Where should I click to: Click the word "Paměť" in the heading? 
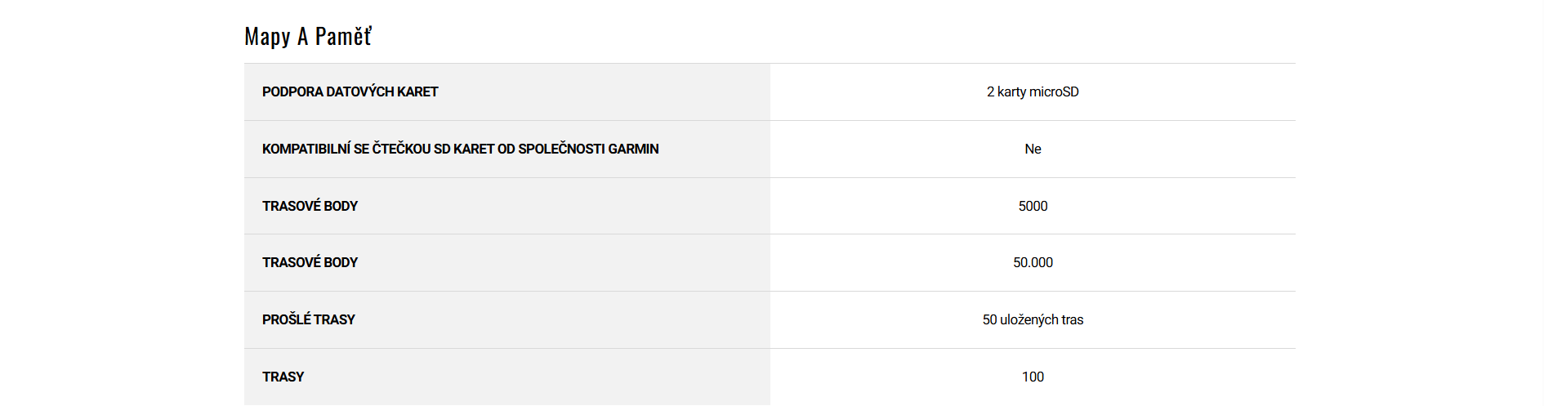click(x=343, y=37)
